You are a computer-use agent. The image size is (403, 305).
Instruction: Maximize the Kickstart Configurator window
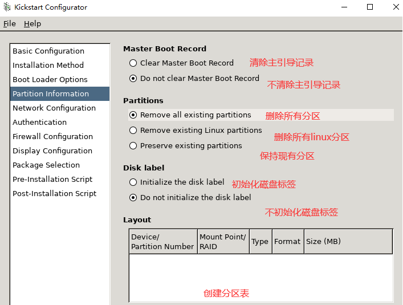point(369,7)
